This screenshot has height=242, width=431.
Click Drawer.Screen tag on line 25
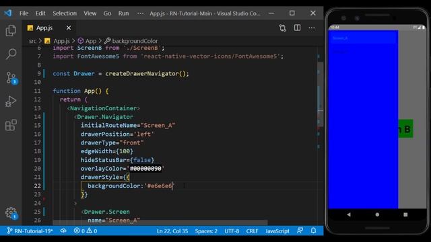[x=106, y=212]
